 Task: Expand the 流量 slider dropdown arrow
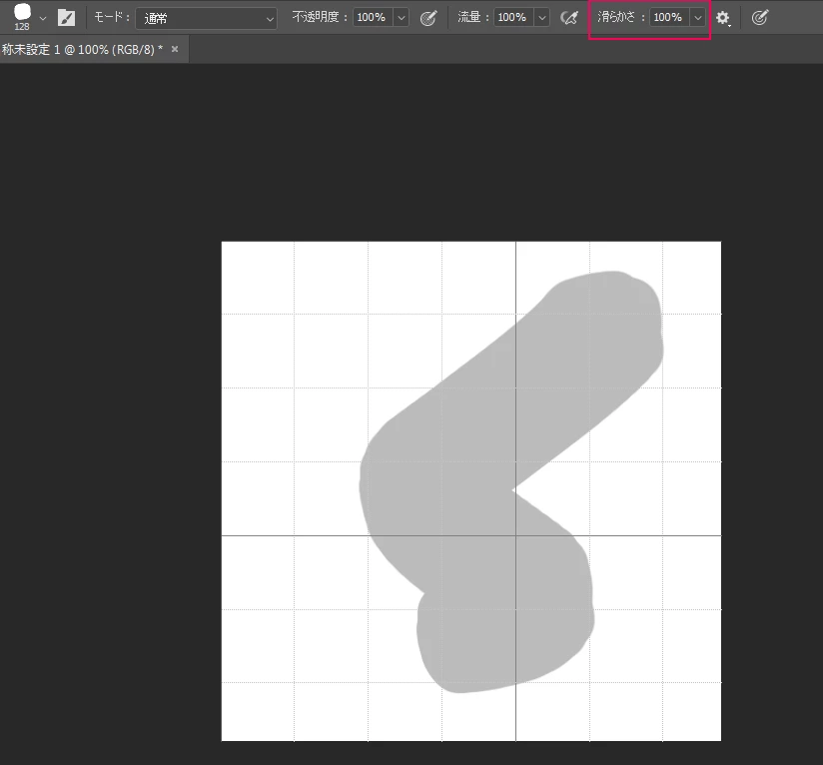click(541, 18)
